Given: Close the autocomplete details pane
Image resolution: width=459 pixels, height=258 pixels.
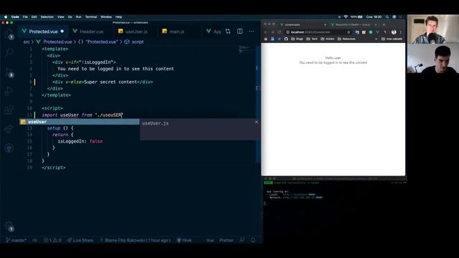Looking at the screenshot, I should [x=257, y=122].
